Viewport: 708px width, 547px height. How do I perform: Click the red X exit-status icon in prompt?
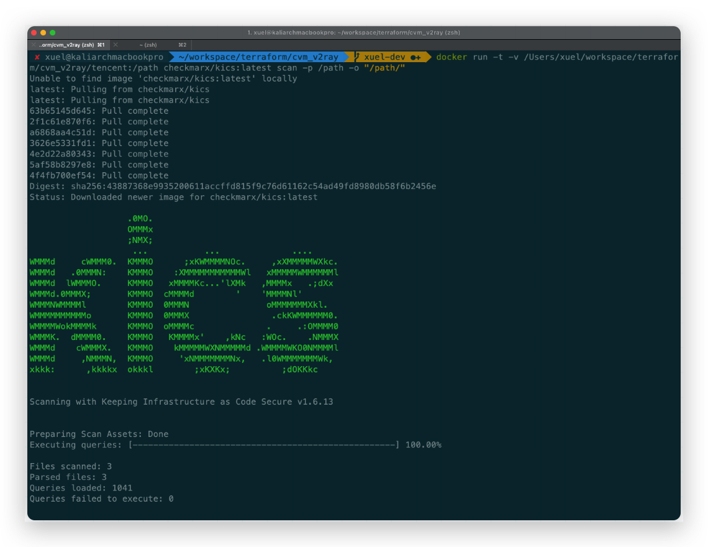click(37, 57)
